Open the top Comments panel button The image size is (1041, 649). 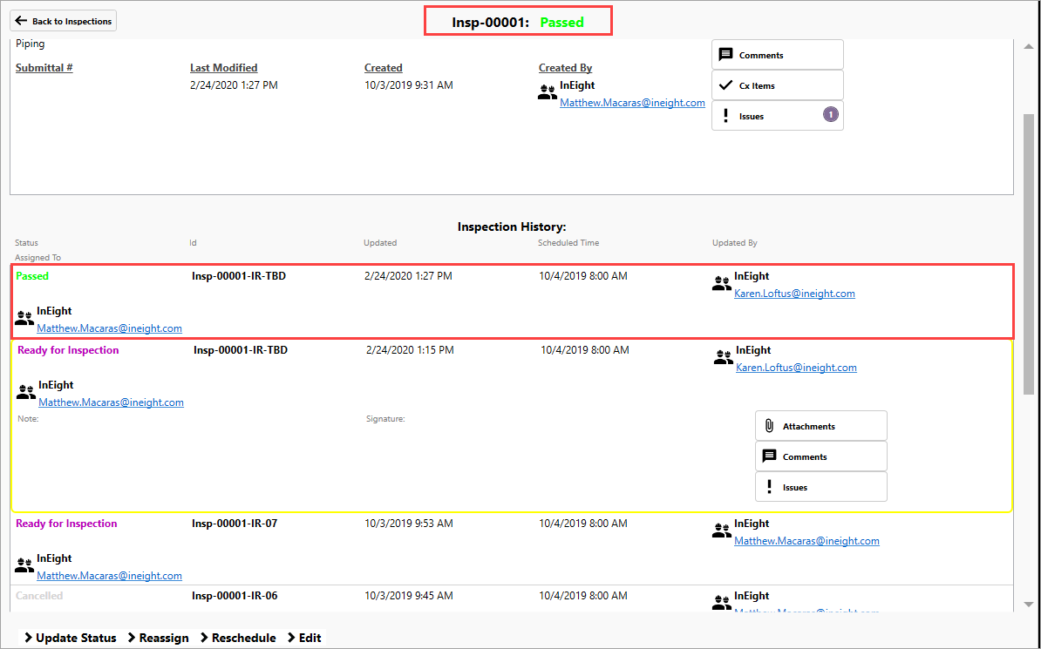point(777,55)
